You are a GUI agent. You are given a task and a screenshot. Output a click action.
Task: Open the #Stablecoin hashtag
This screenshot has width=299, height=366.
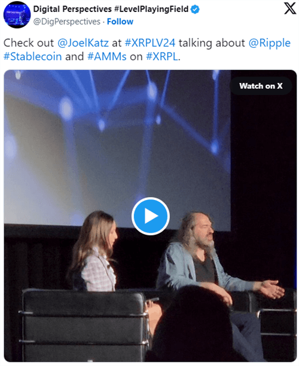(x=33, y=57)
